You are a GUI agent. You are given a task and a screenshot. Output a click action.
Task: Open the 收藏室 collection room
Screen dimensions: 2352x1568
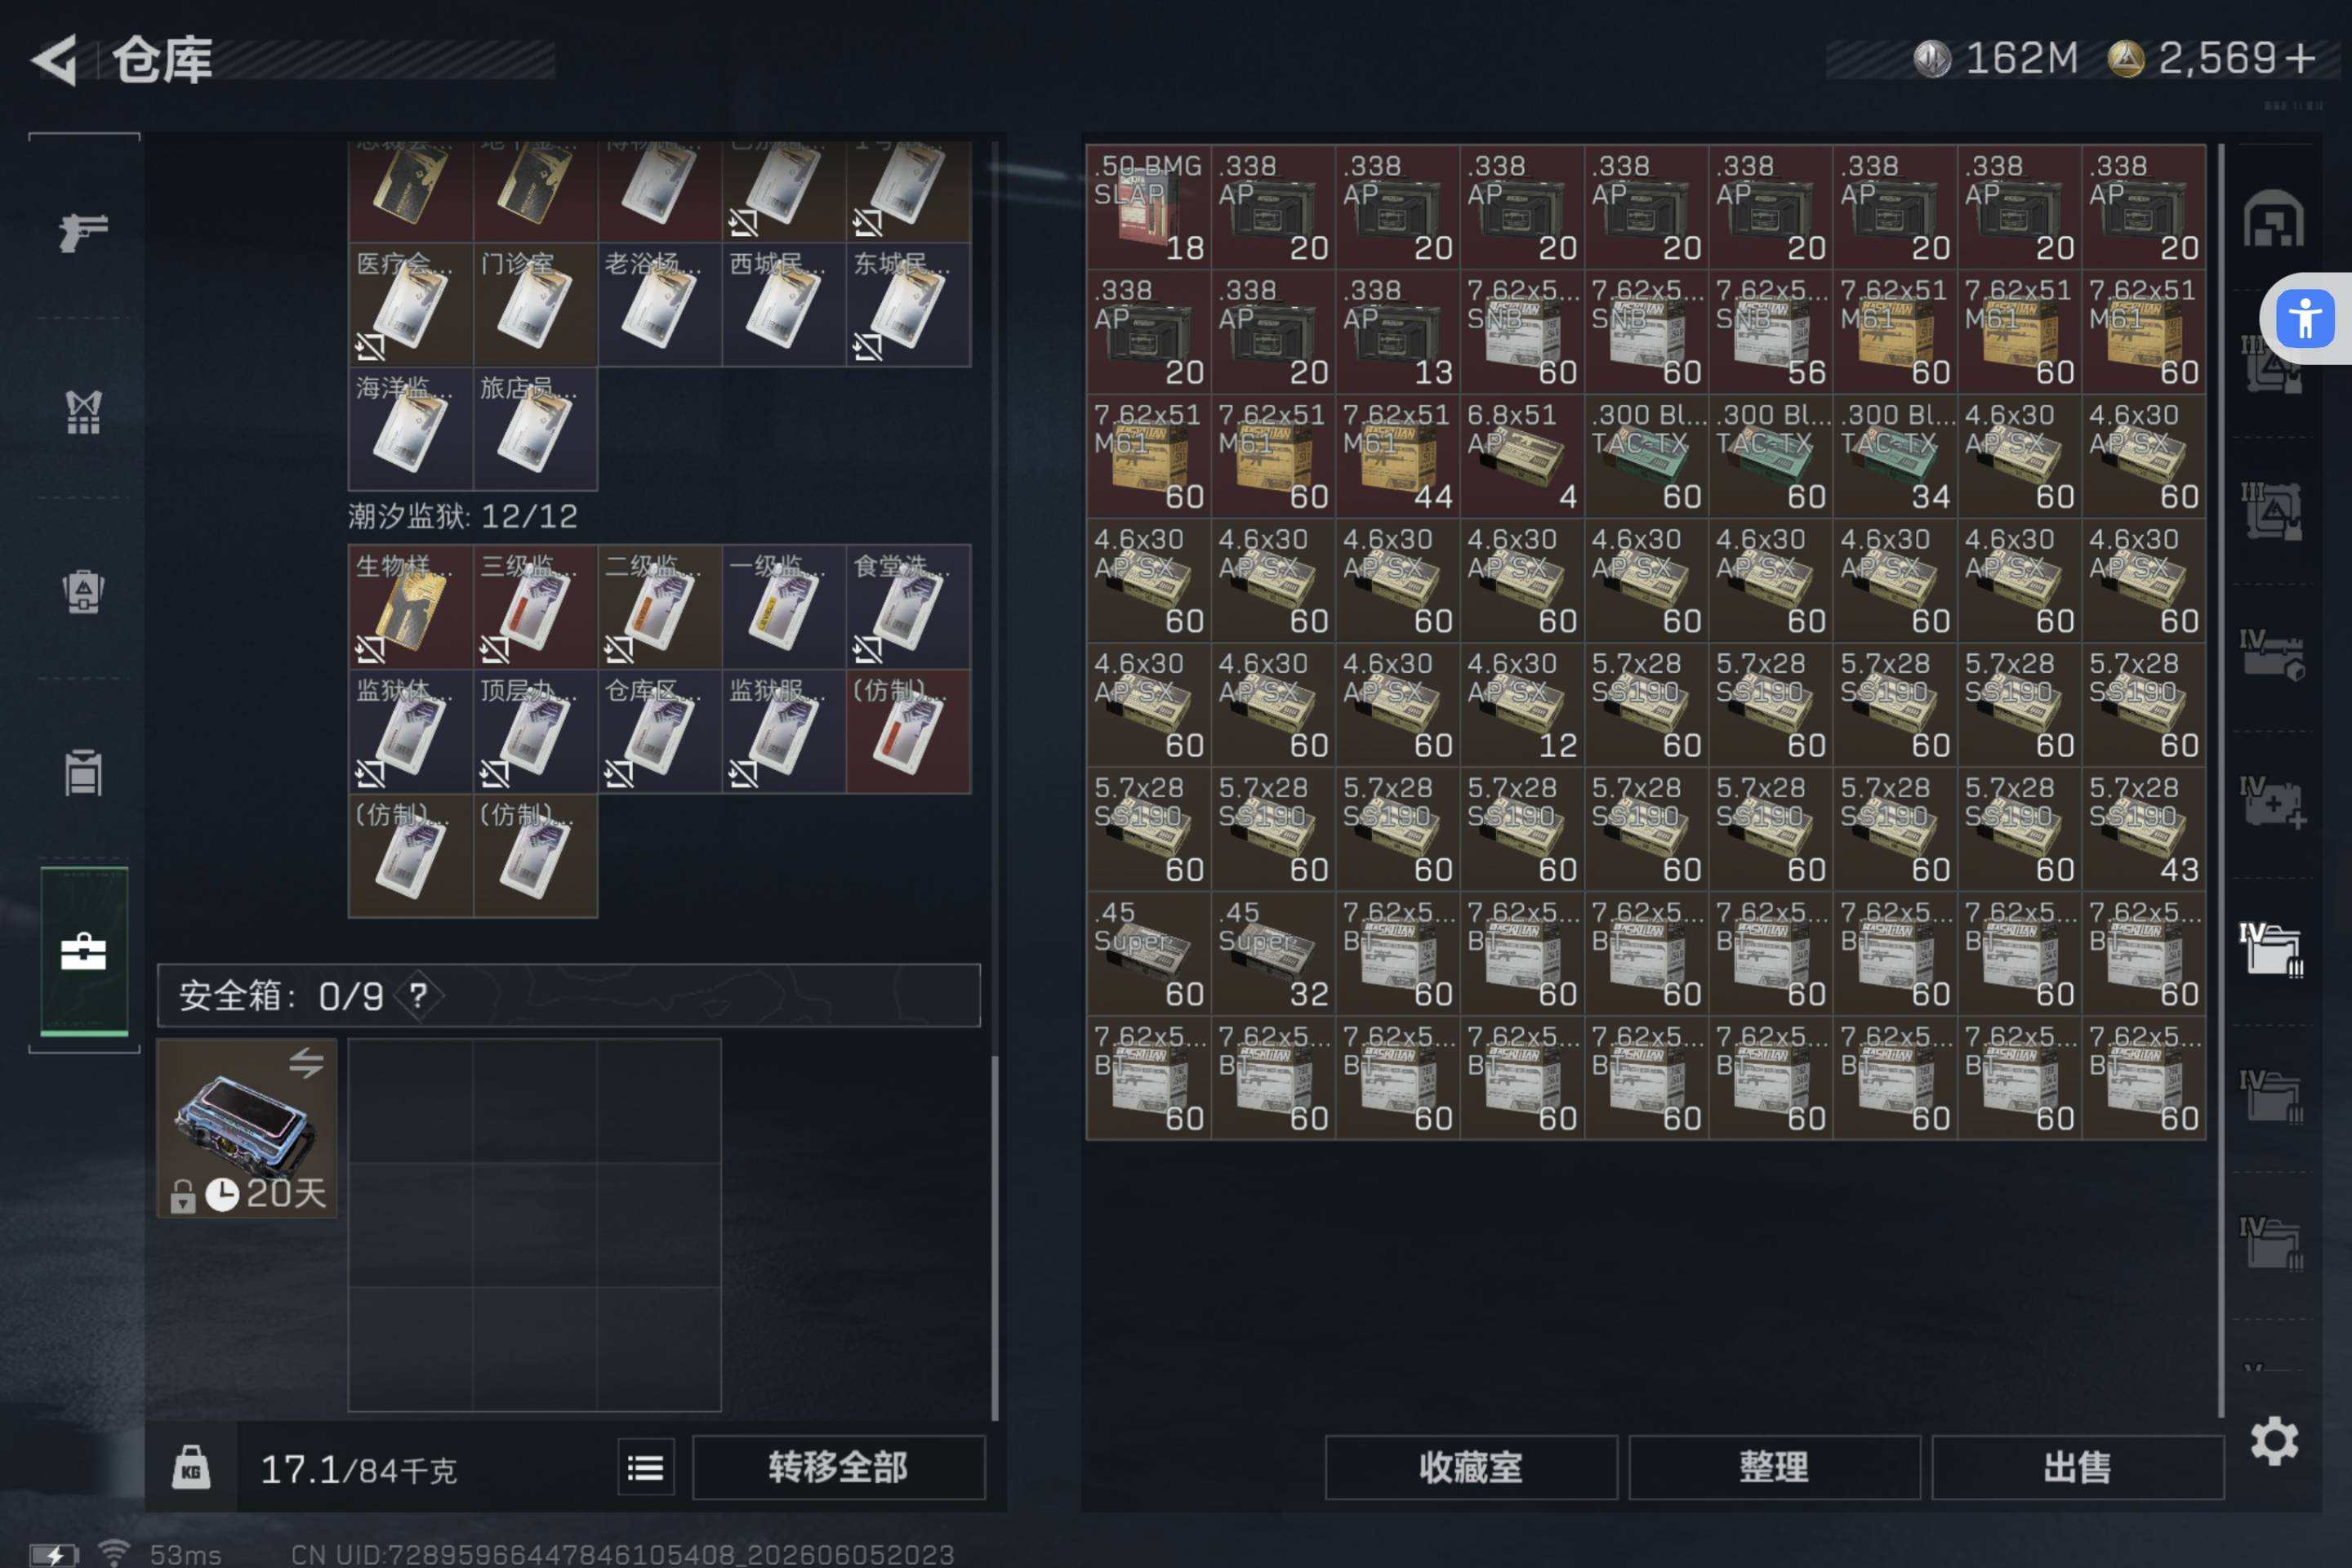1471,1467
